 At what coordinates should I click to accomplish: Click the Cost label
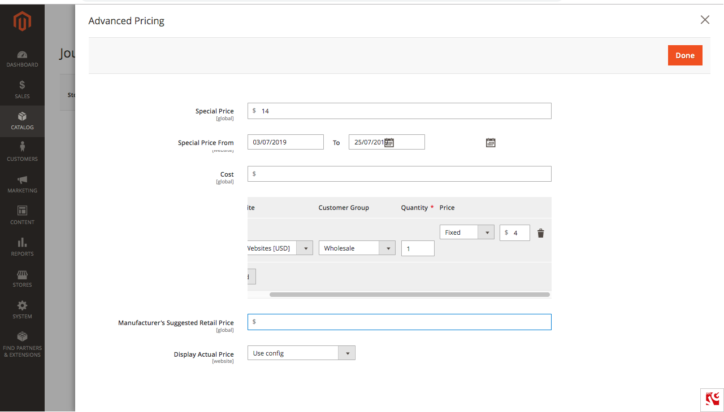[227, 174]
